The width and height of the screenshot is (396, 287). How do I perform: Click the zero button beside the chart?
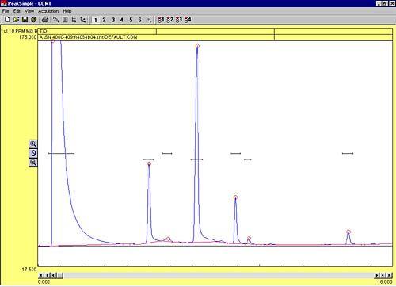pyautogui.click(x=33, y=153)
